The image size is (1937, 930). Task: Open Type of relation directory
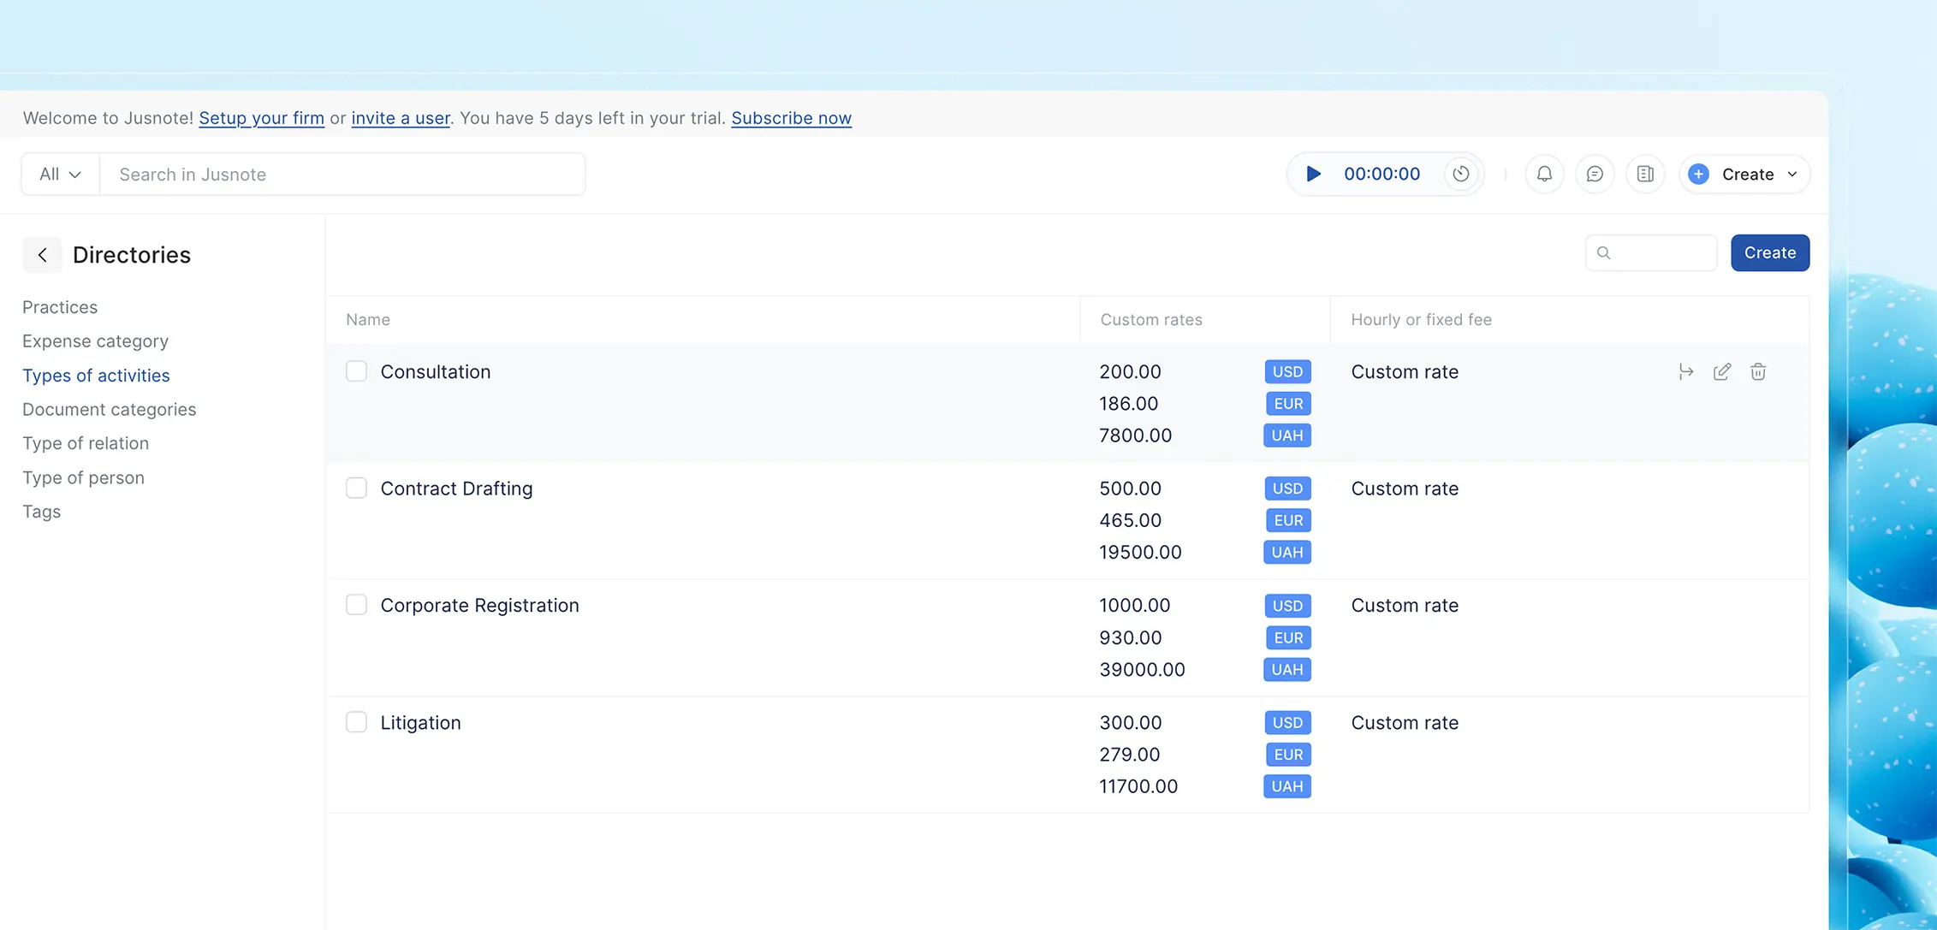(86, 443)
